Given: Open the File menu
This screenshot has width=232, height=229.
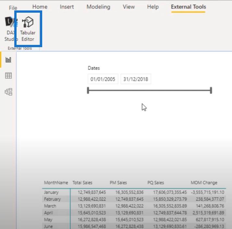Looking at the screenshot, I should [13, 7].
